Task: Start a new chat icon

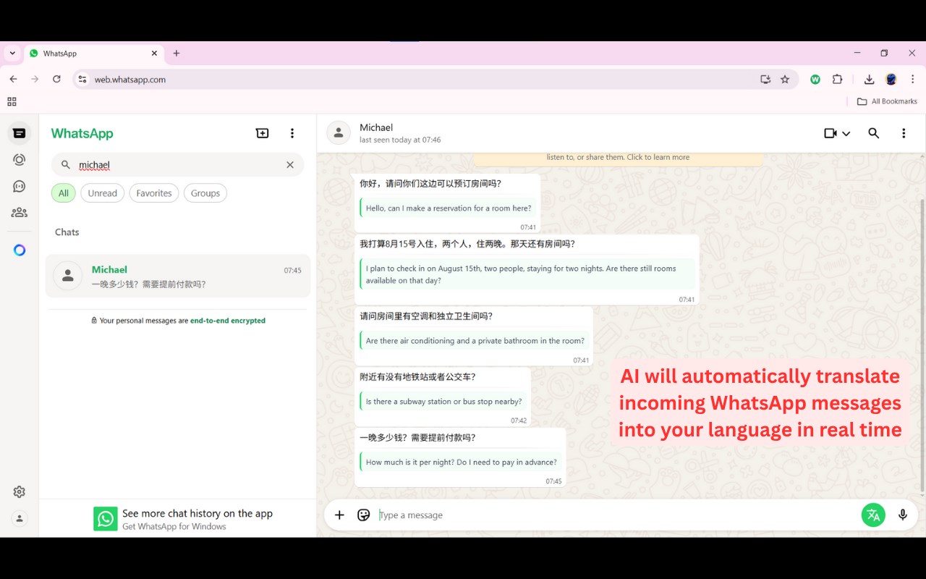Action: coord(263,133)
